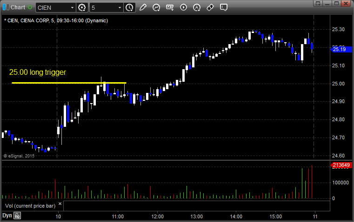Screen dimensions: 354x222
Task: Click the 24.60 price axis label
Action: point(338,156)
